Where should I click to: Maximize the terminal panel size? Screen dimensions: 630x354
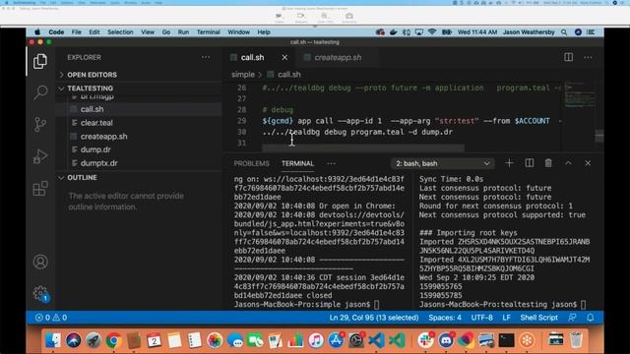coord(568,163)
